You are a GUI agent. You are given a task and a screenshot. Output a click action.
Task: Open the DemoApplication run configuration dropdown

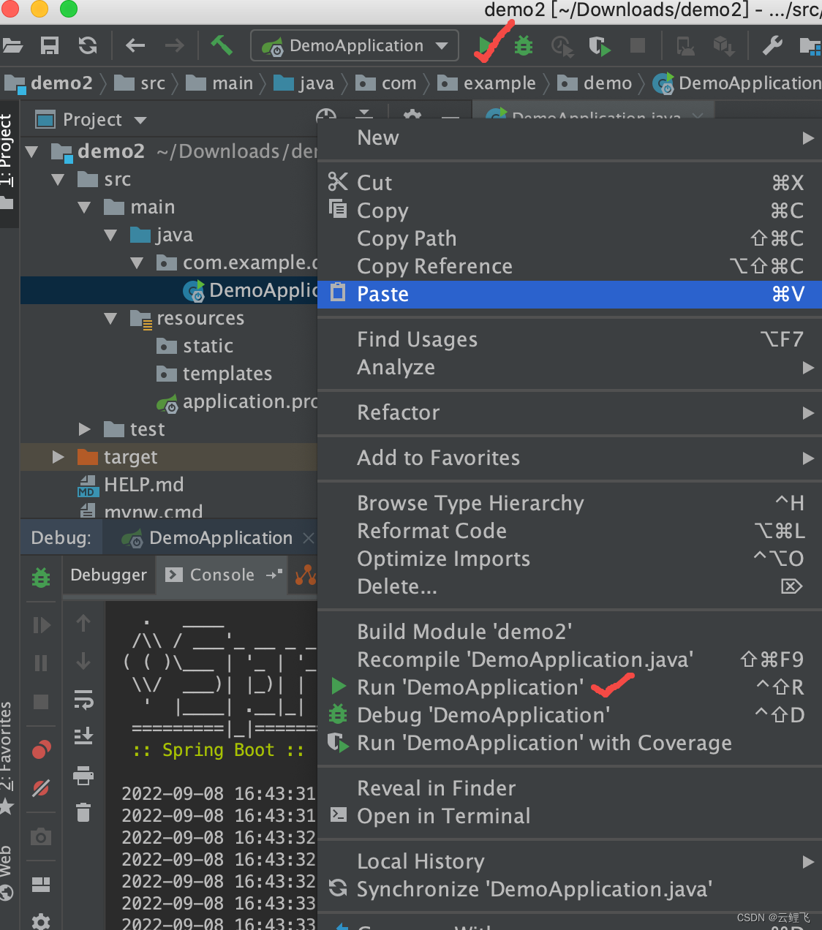[355, 45]
